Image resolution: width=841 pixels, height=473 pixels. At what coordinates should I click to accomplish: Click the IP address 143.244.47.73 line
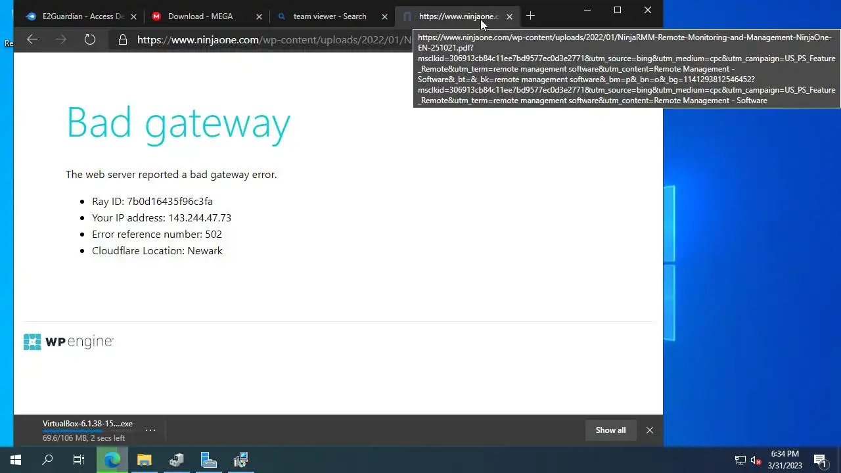162,218
